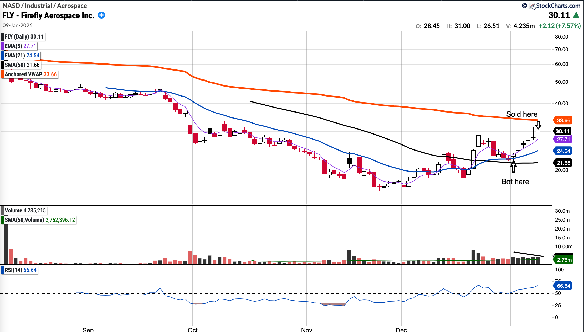This screenshot has height=332, width=584.
Task: Click the green 2.76m volume tag
Action: (564, 260)
